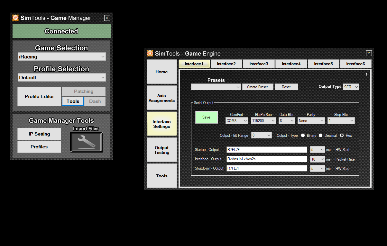387x246 pixels.
Task: Select Hex output type radio
Action: (x=342, y=136)
